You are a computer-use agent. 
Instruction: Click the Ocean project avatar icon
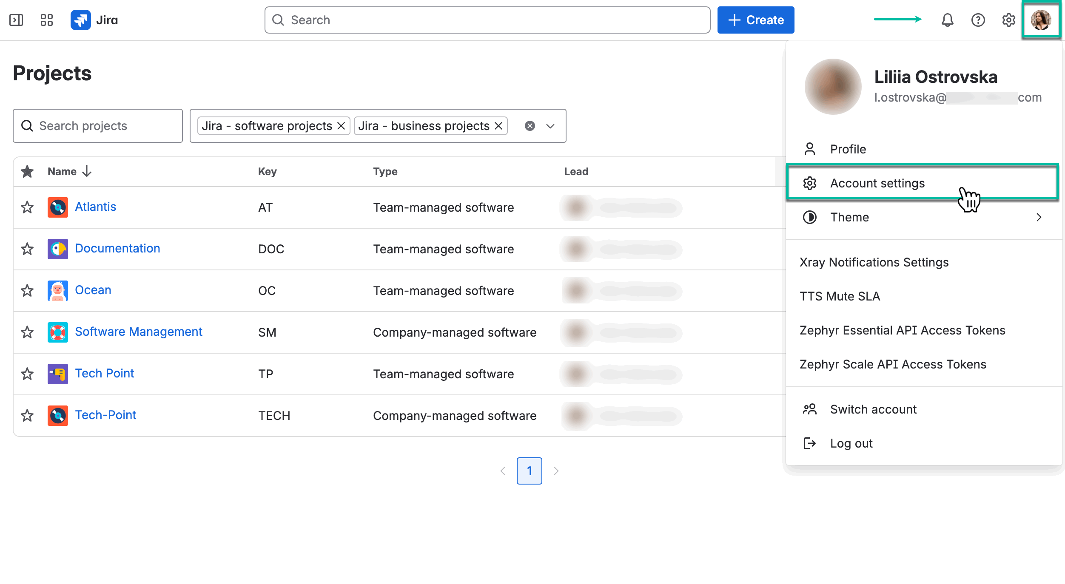pos(57,291)
